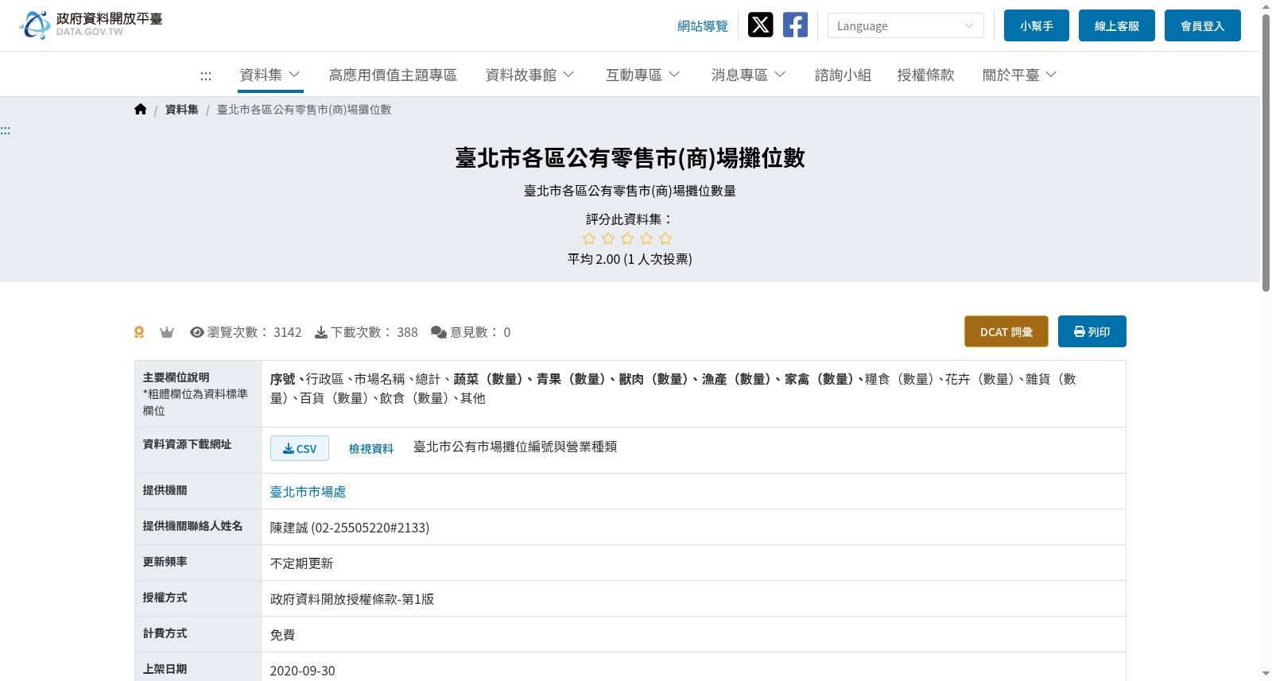Expand the 關於平臺 navigation menu
This screenshot has width=1272, height=681.
point(1019,75)
